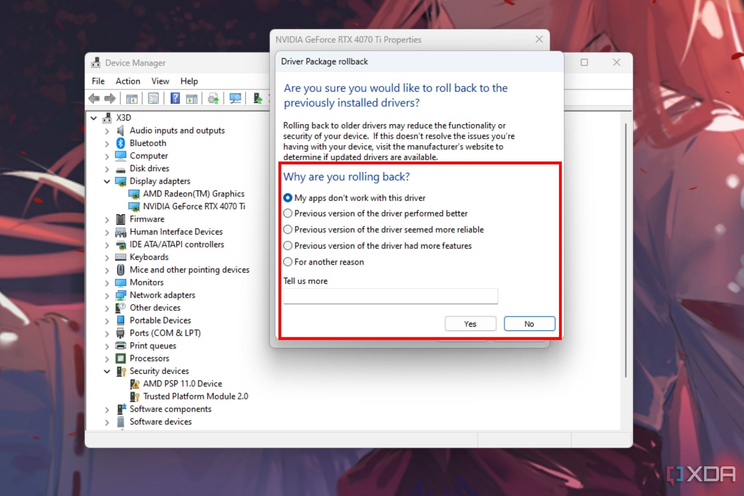Click the Forward arrow in Device Manager toolbar
The width and height of the screenshot is (744, 496).
coord(110,98)
